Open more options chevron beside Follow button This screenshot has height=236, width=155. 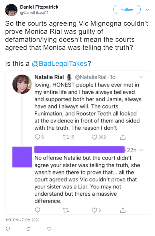[x=147, y=10]
